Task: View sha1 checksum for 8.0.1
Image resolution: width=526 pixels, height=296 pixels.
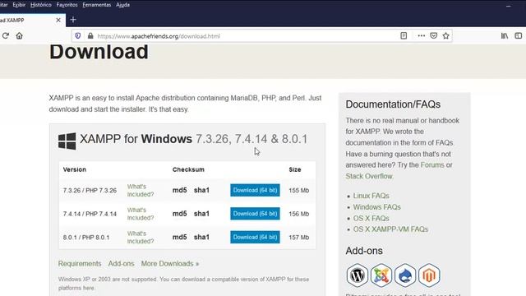Action: pos(201,238)
